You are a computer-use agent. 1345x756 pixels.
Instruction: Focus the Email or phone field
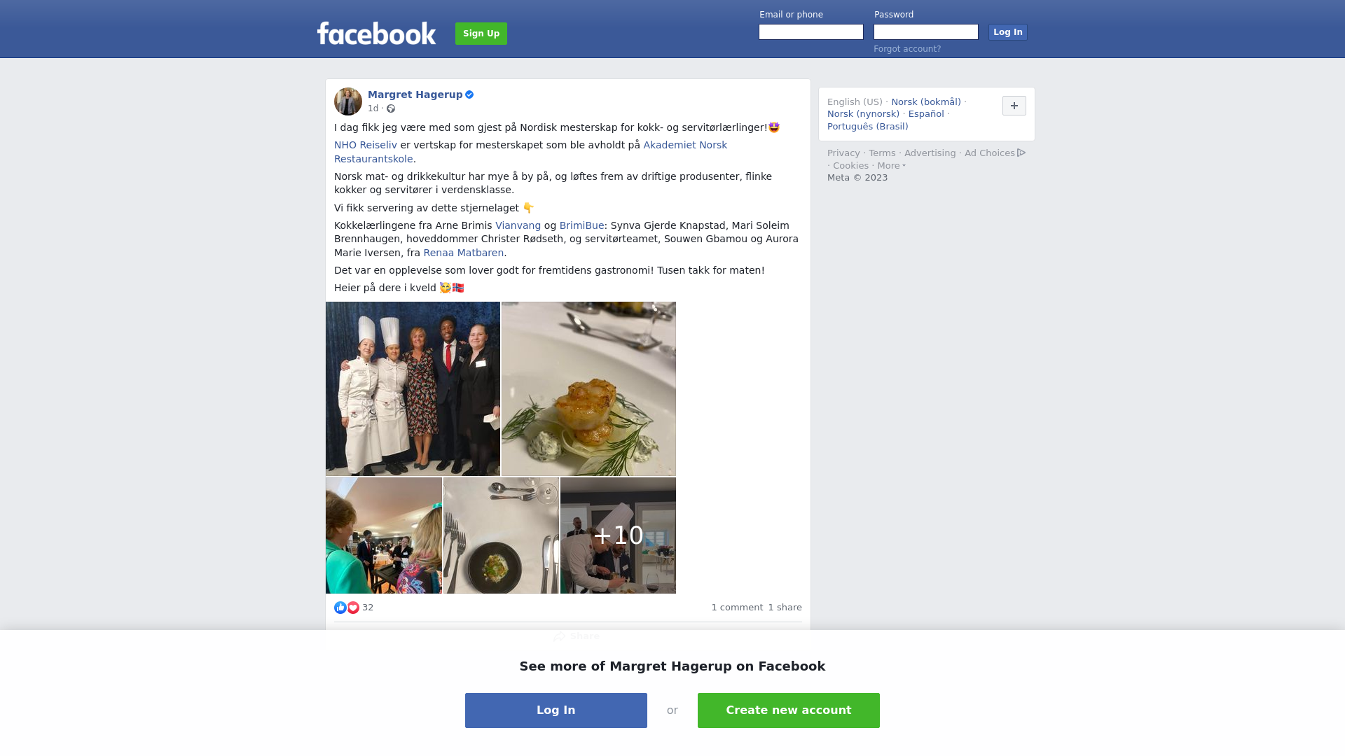coord(811,32)
